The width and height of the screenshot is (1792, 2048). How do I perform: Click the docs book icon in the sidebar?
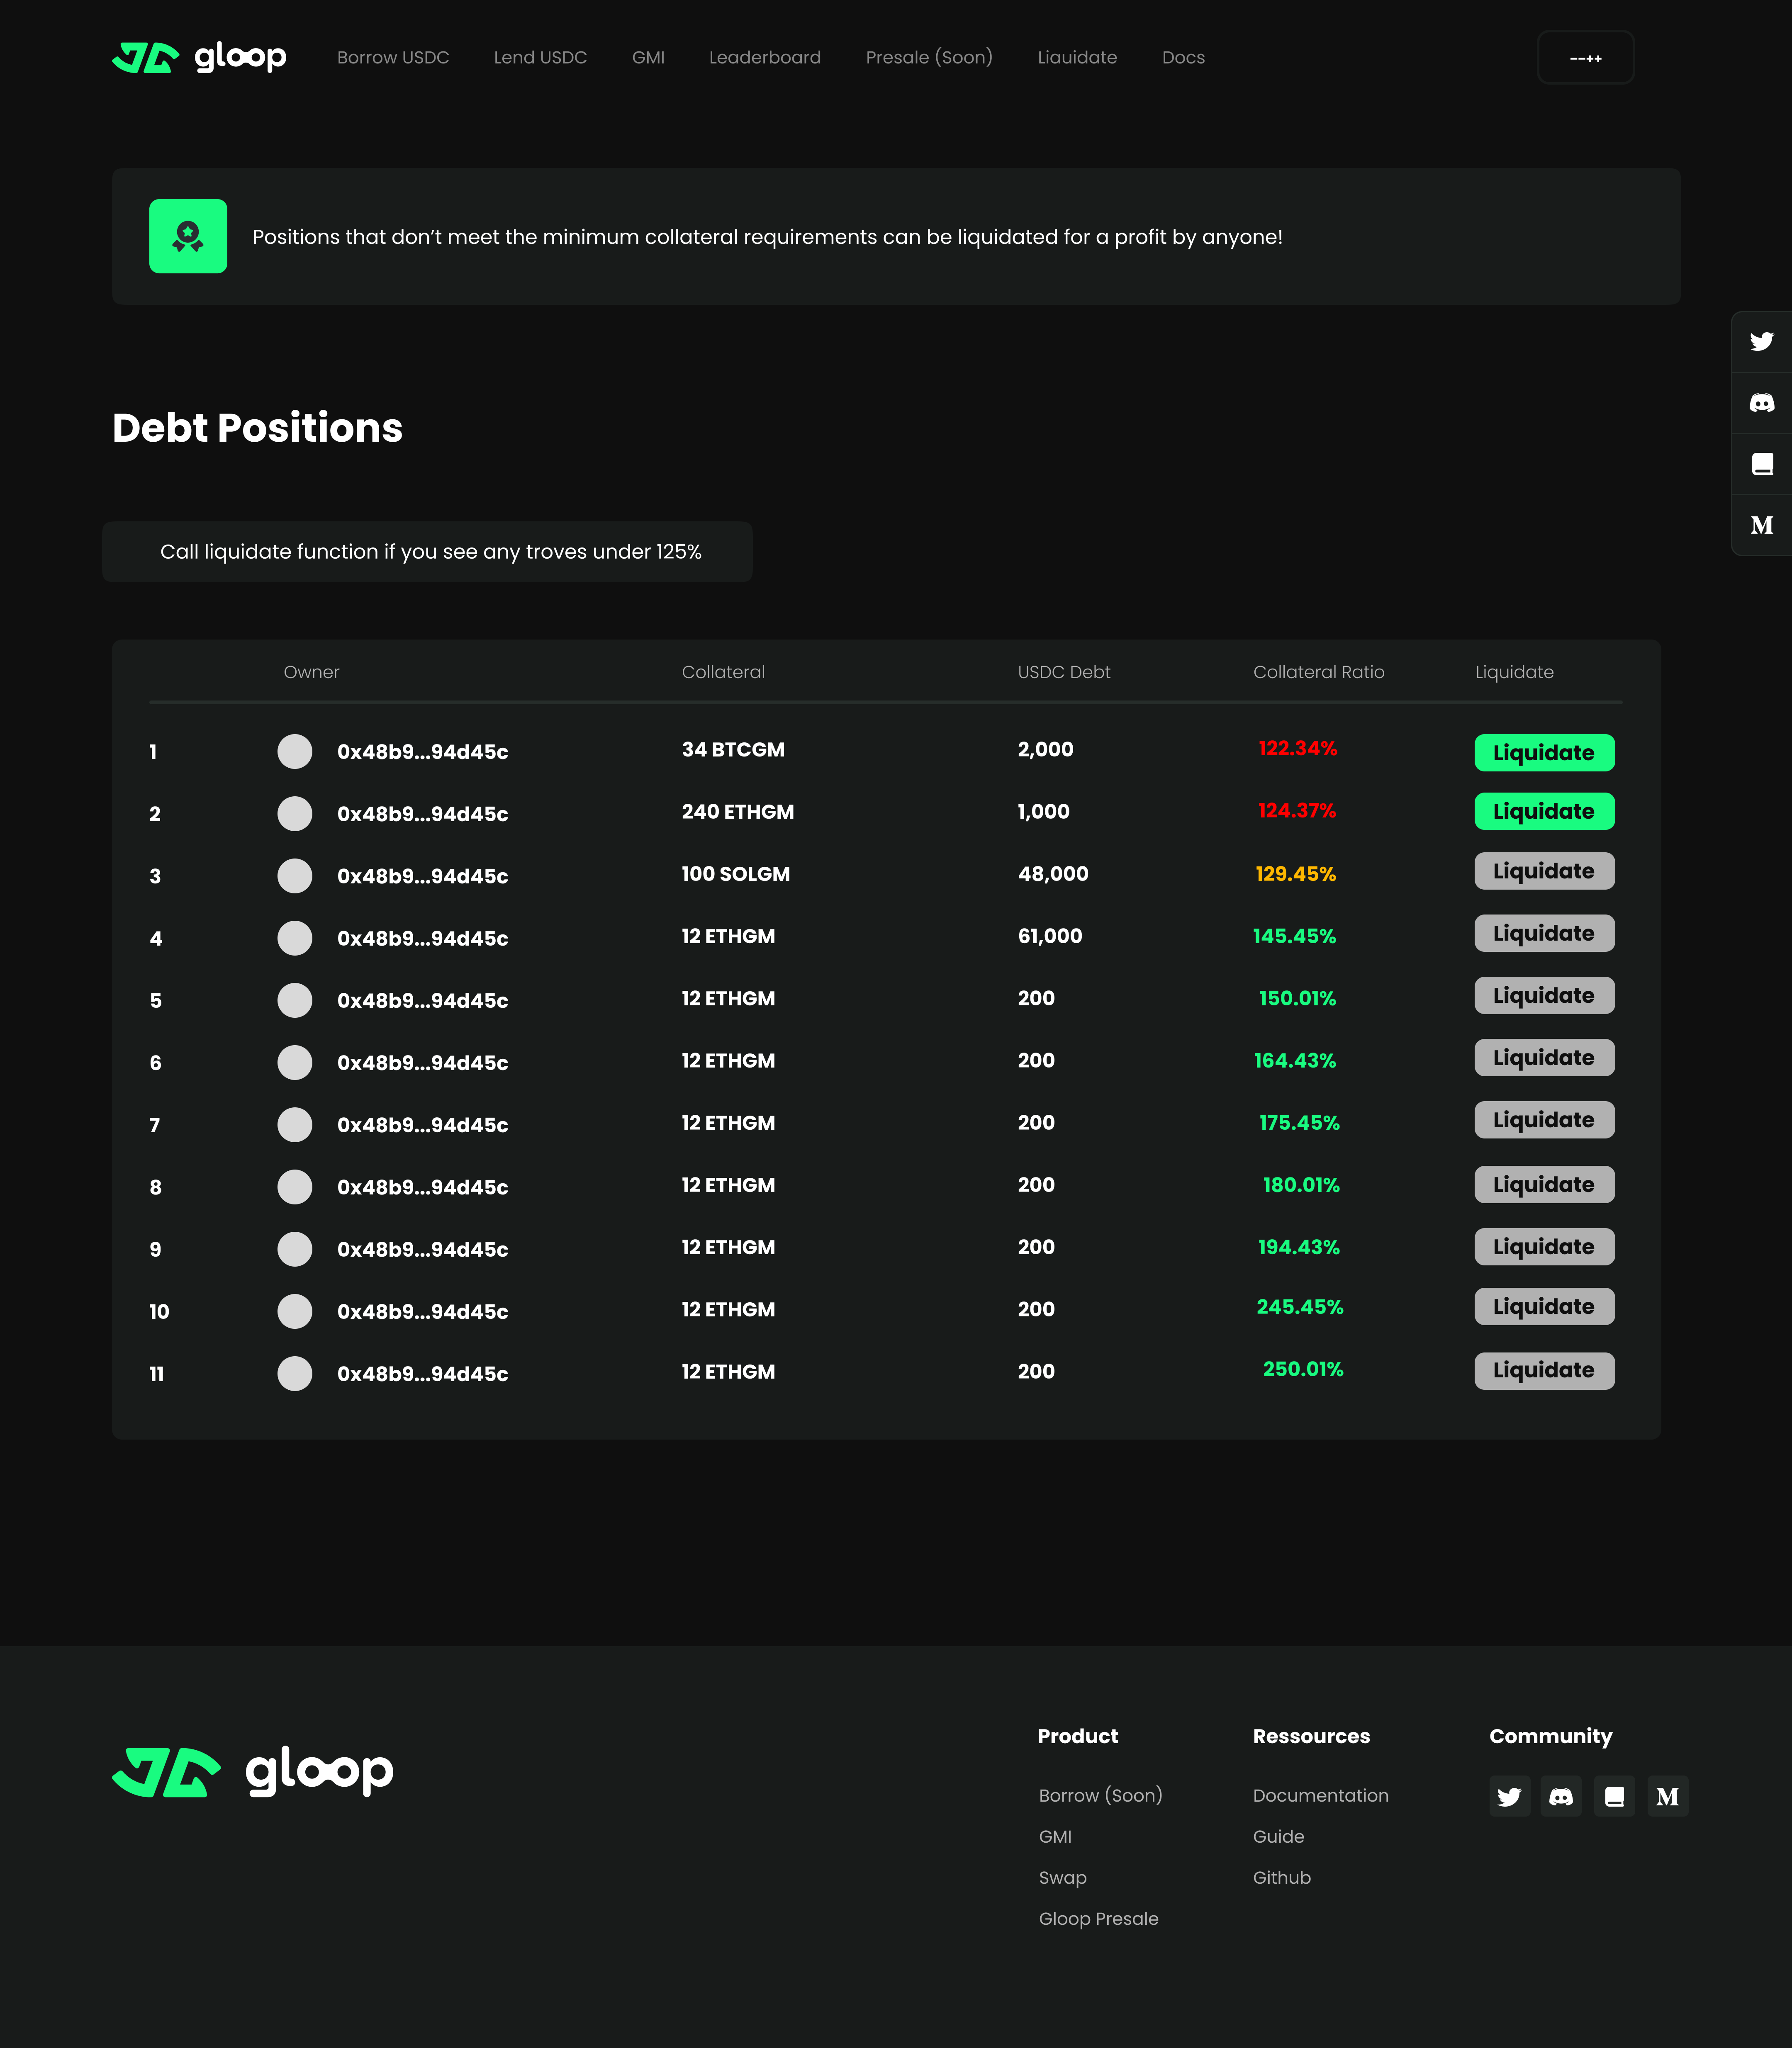[1761, 463]
